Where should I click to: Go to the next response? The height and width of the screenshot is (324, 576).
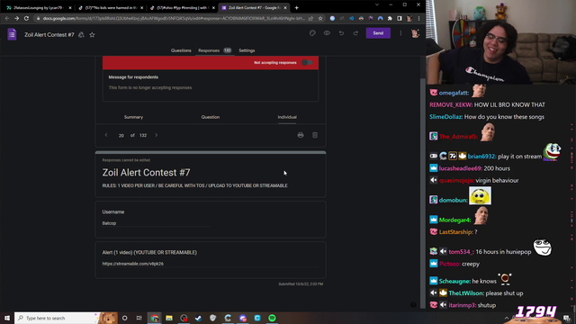coord(156,135)
